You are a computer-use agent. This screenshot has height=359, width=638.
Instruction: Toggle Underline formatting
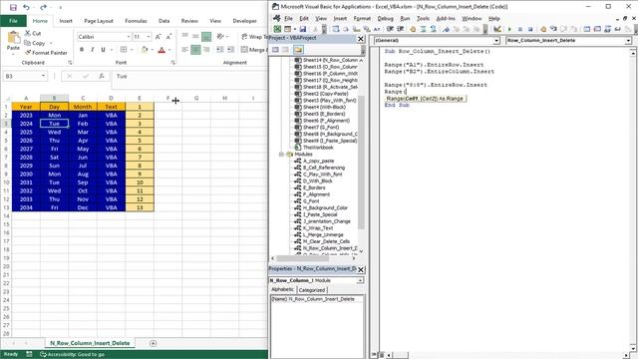(x=103, y=50)
